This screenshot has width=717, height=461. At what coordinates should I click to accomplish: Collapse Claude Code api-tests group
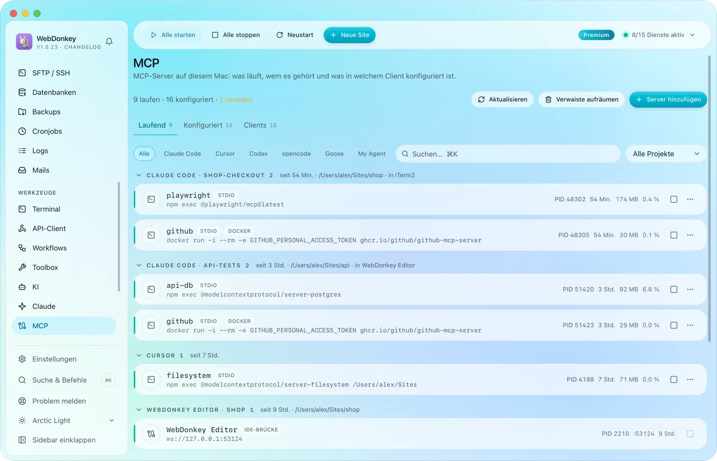(x=139, y=265)
